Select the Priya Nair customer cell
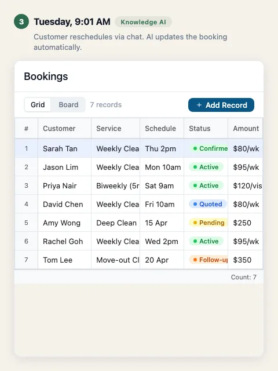 (x=64, y=185)
